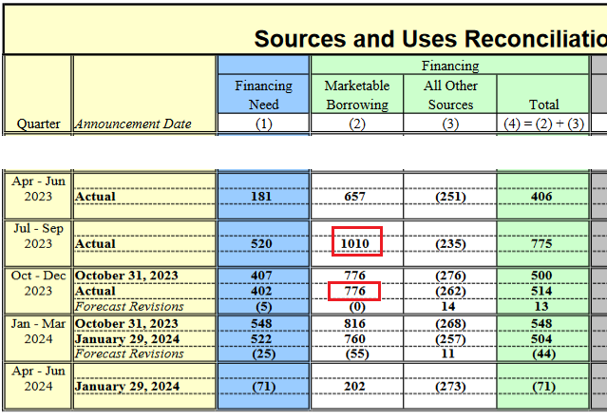Viewport: 607px width, 419px height.
Task: Select the Jul - Sep 2023 quarter cell
Action: pyautogui.click(x=38, y=236)
